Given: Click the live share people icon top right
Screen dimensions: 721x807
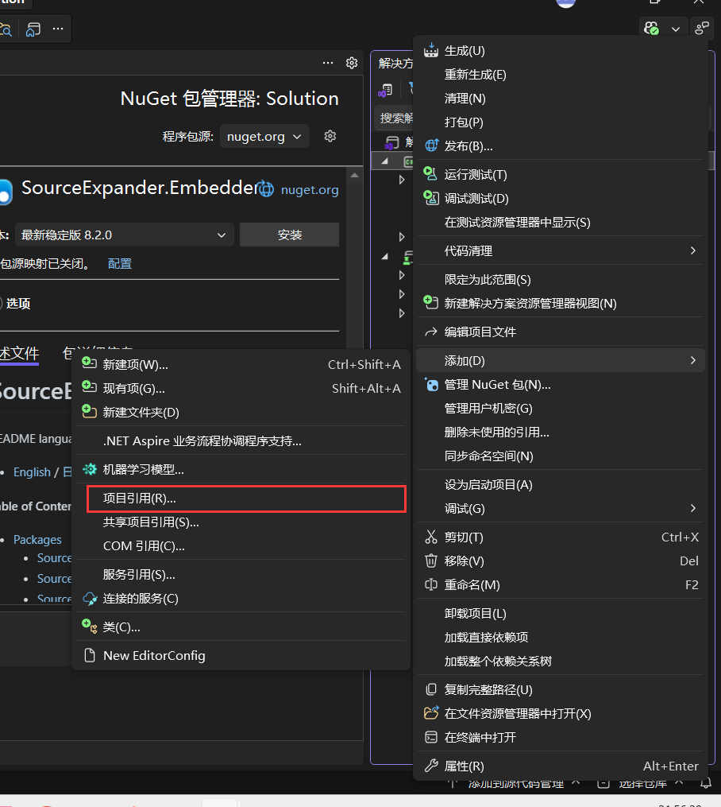Looking at the screenshot, I should tap(702, 29).
